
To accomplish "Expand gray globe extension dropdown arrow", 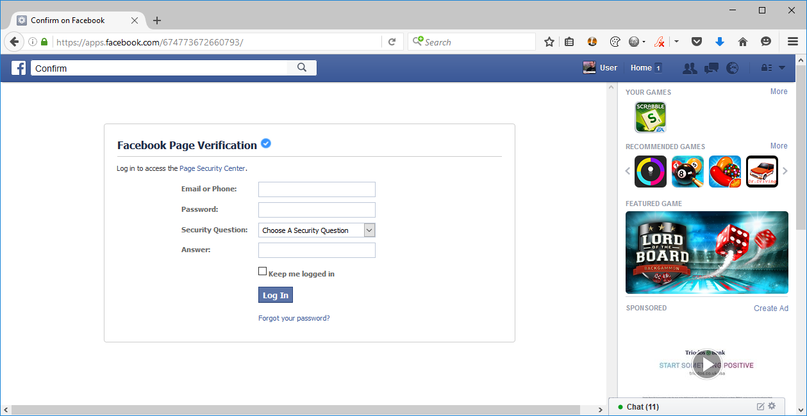I will [x=644, y=42].
